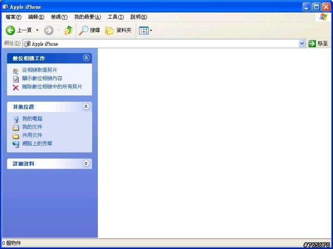Image resolution: width=333 pixels, height=249 pixels.
Task: Click the green 移至 Go button
Action: click(x=318, y=44)
